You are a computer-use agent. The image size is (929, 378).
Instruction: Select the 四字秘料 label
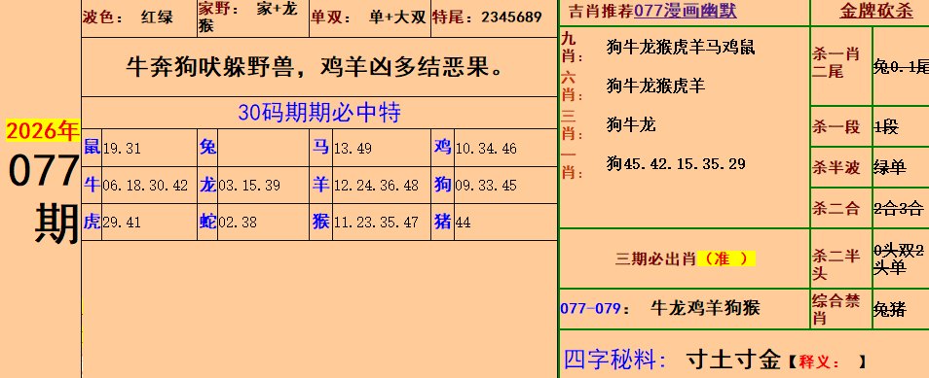coord(615,359)
